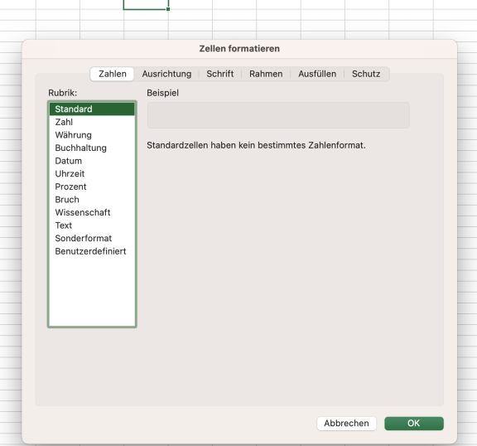The image size is (477, 446).
Task: Choose Benutzerdefiniert in the Rubrik list
Action: pyautogui.click(x=92, y=251)
